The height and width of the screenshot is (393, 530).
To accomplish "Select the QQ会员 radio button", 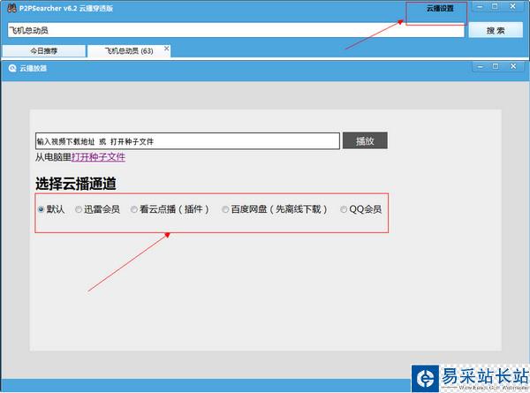I will point(344,209).
